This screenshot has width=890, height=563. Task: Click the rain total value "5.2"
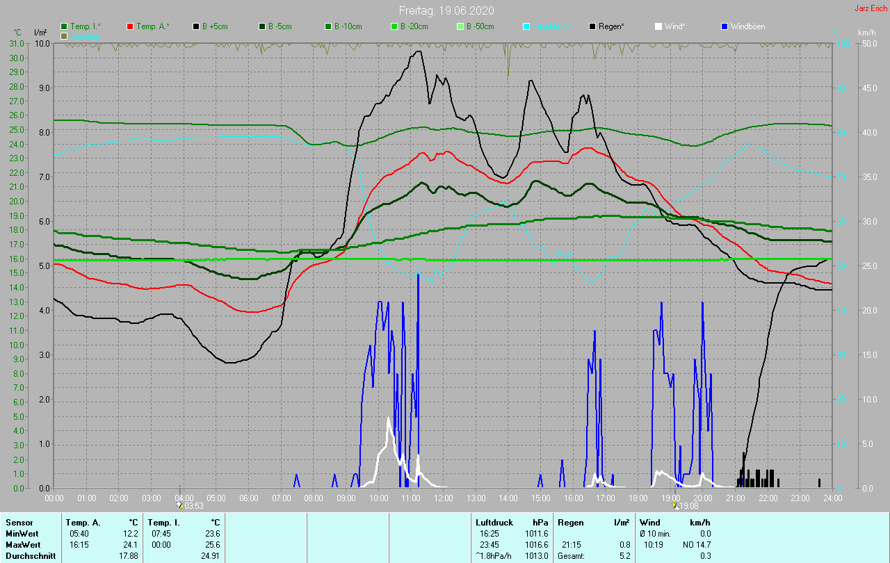pyautogui.click(x=625, y=556)
